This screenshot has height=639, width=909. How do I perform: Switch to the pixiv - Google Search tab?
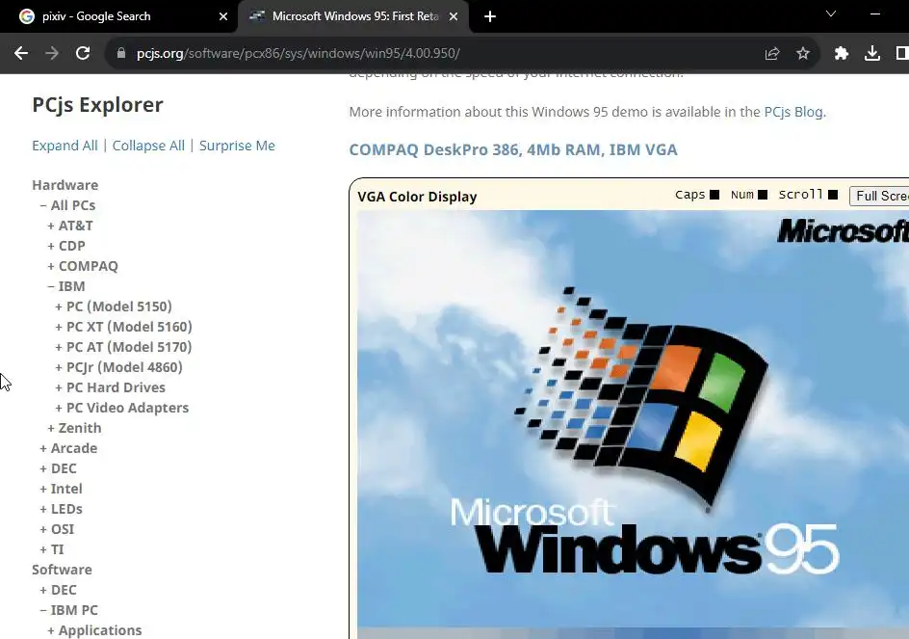click(x=118, y=16)
